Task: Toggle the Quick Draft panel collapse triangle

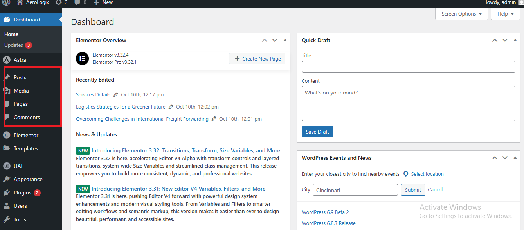Action: tap(515, 40)
